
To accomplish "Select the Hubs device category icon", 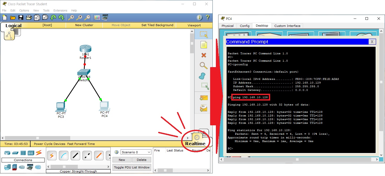I will [23, 153].
